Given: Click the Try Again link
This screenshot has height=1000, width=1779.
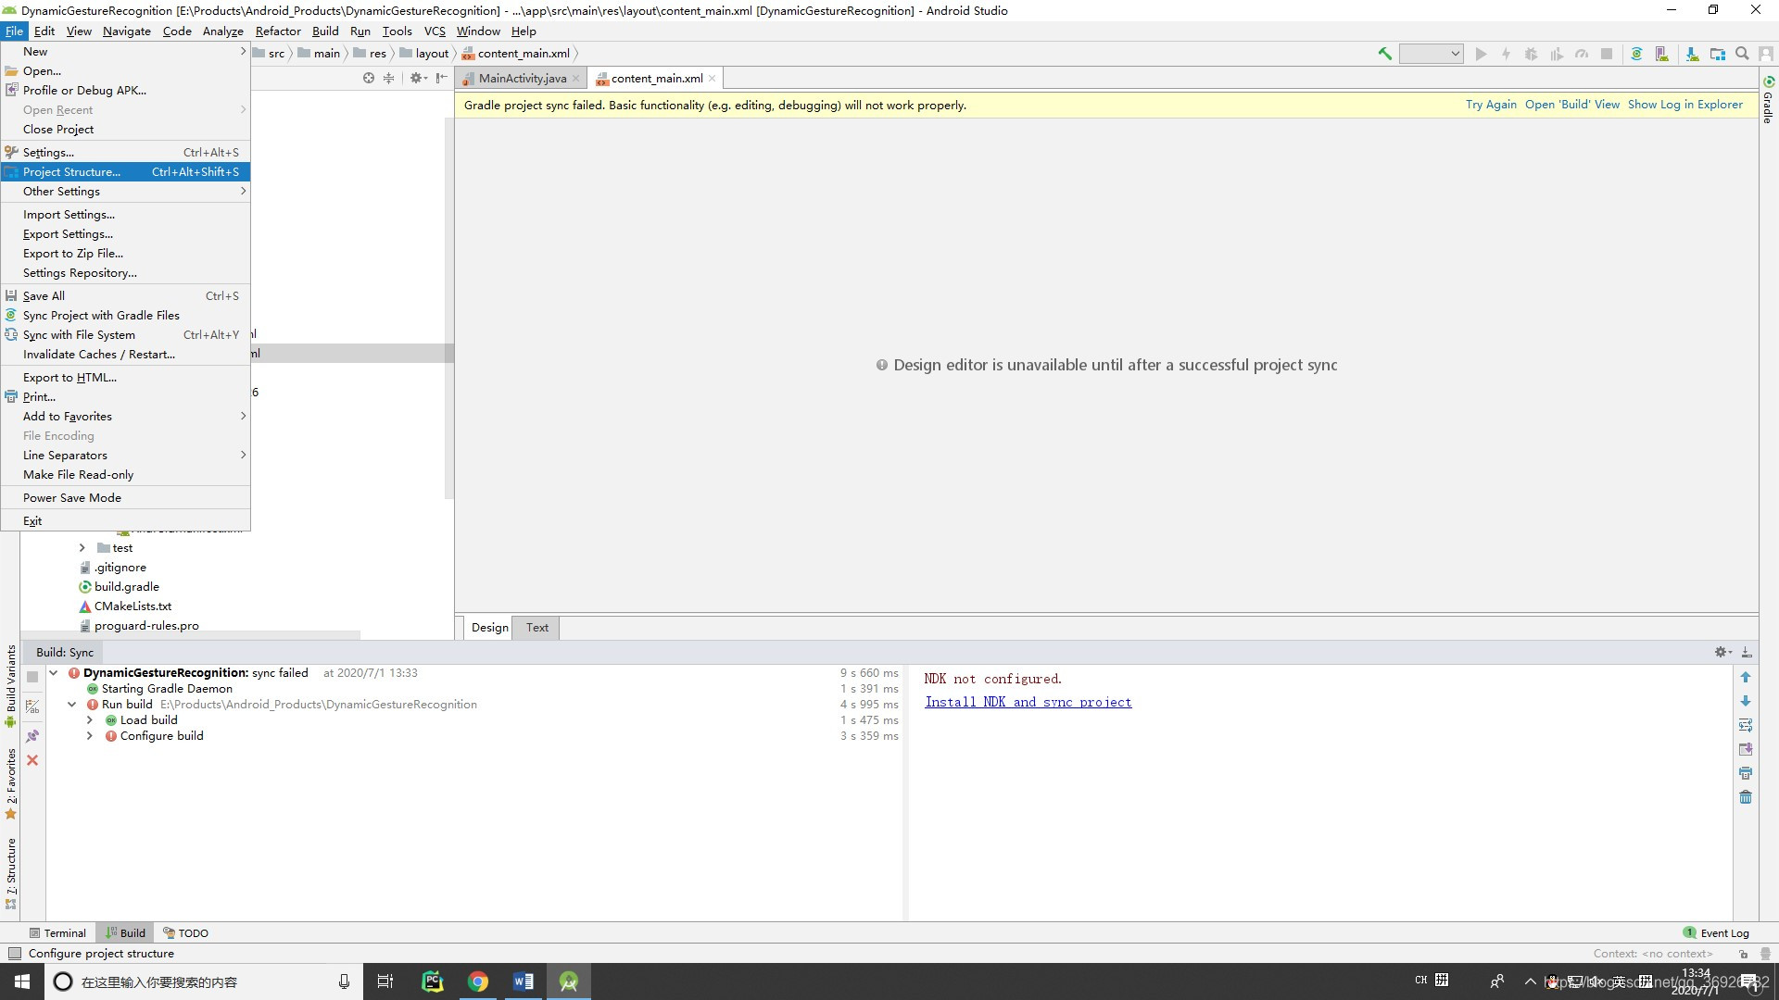Looking at the screenshot, I should click(x=1491, y=105).
